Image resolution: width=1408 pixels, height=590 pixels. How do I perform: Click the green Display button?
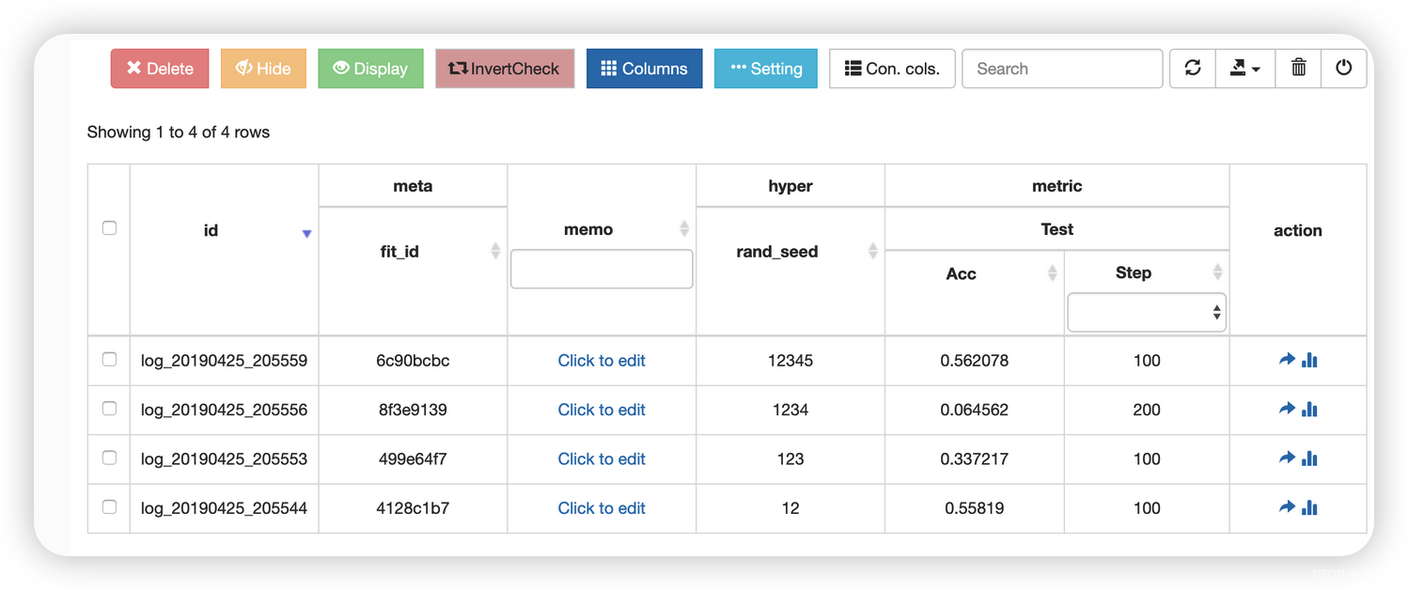370,69
